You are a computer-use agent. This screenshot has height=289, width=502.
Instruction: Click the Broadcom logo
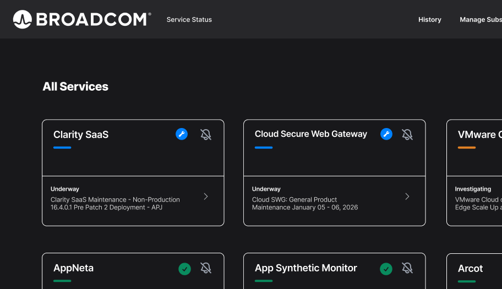tap(82, 19)
